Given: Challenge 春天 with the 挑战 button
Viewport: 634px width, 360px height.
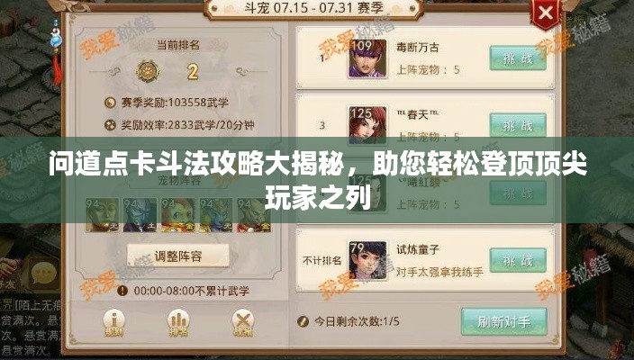Looking at the screenshot, I should [518, 125].
